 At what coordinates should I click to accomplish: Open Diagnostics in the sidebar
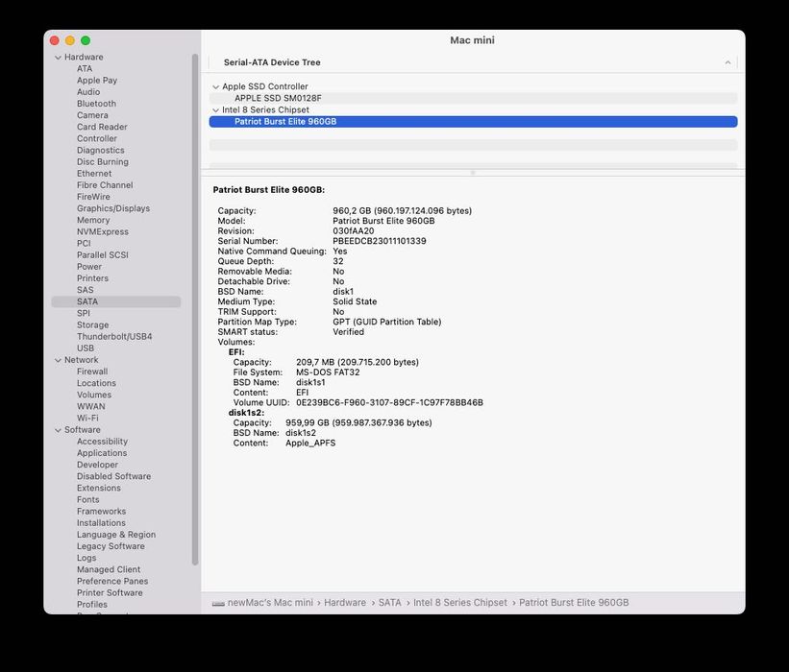[x=100, y=150]
